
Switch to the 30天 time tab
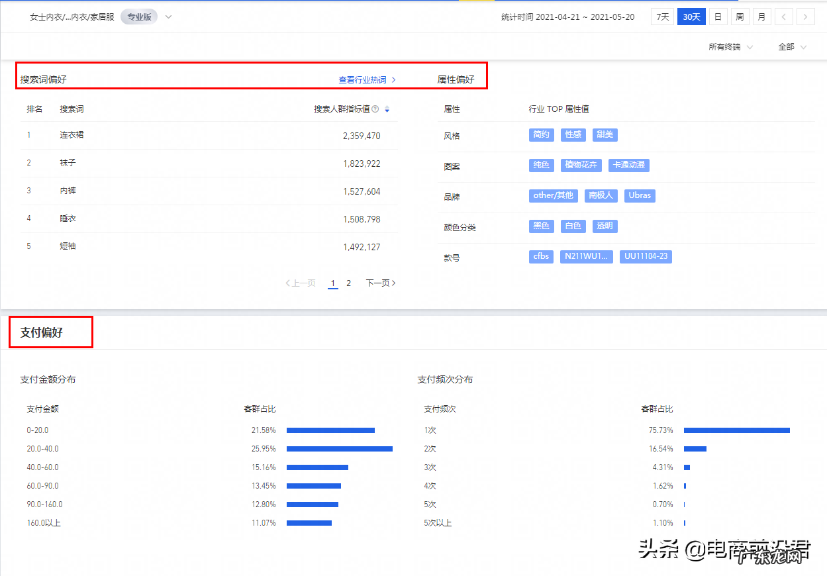tap(691, 17)
